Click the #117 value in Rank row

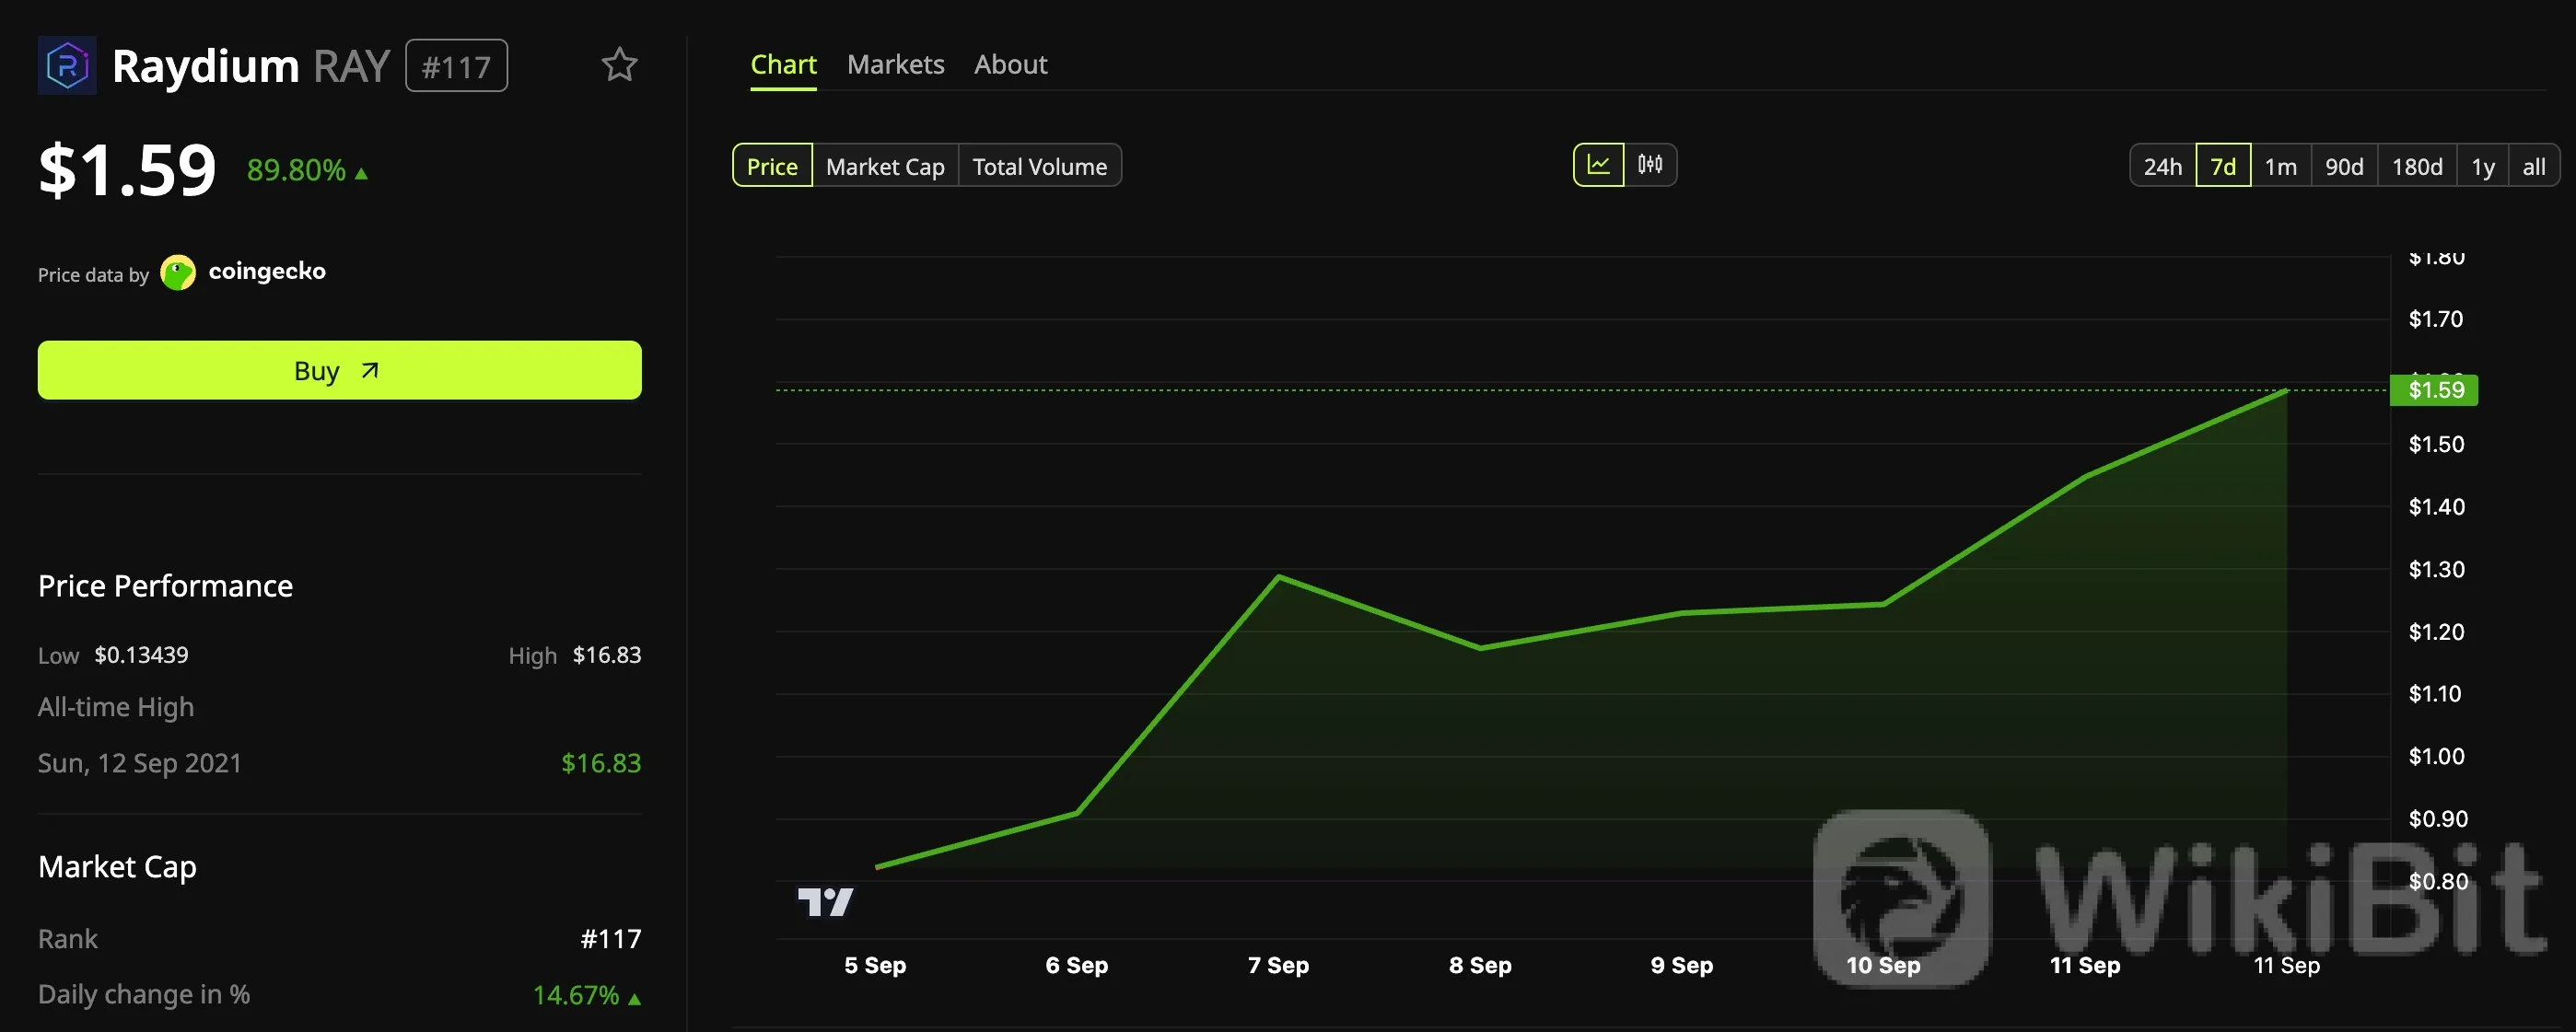[611, 939]
